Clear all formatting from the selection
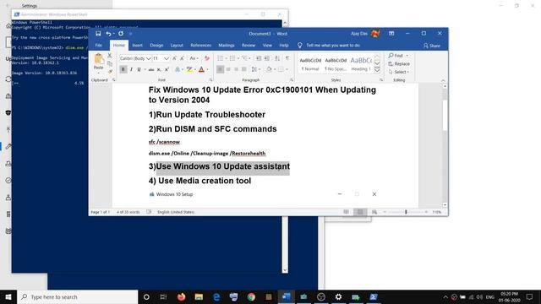The width and height of the screenshot is (541, 304). coord(206,58)
